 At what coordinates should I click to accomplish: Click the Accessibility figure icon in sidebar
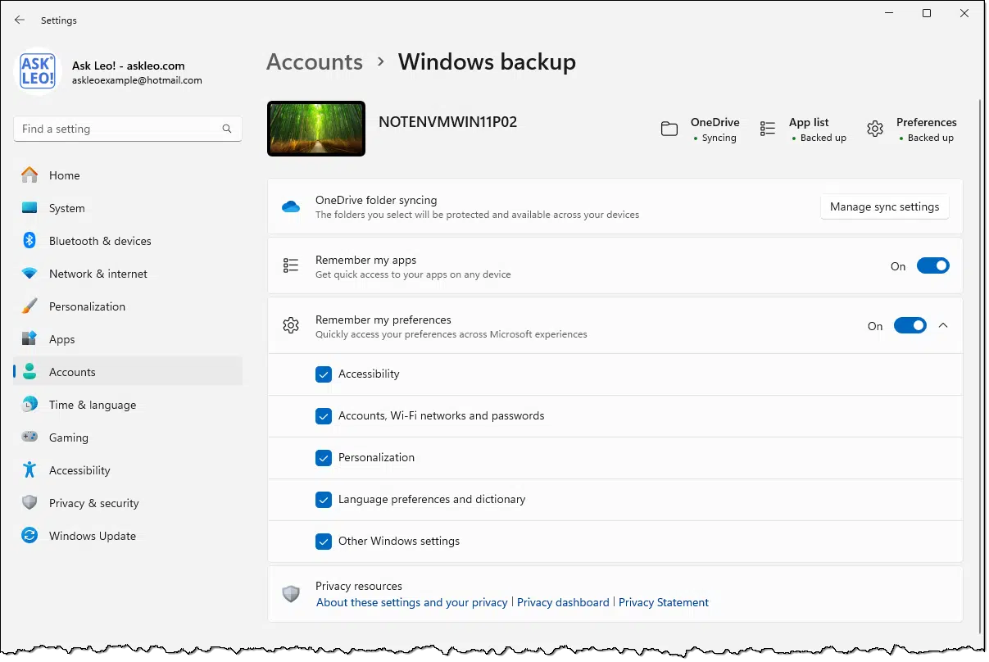tap(29, 470)
